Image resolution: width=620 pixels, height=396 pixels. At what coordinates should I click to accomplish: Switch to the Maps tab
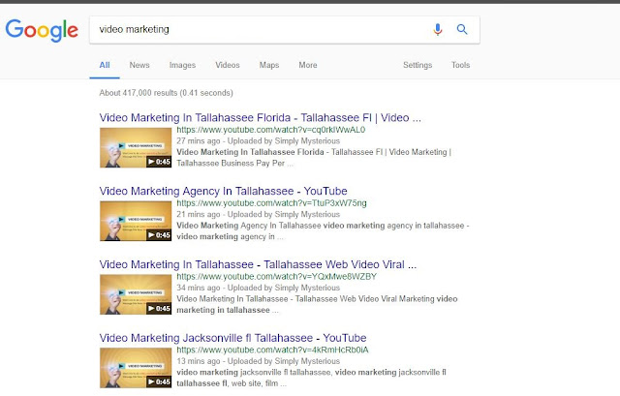[x=269, y=65]
